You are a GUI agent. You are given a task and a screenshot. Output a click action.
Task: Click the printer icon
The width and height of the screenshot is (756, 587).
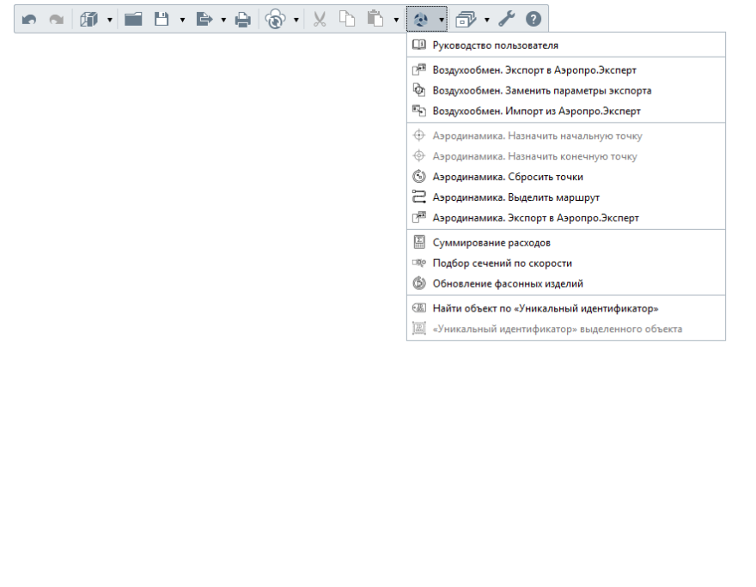[242, 19]
